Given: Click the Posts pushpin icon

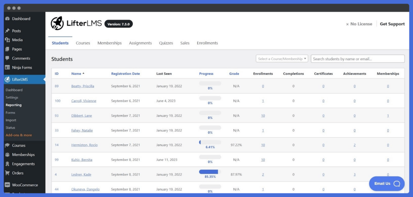Looking at the screenshot, I should click(x=7, y=31).
